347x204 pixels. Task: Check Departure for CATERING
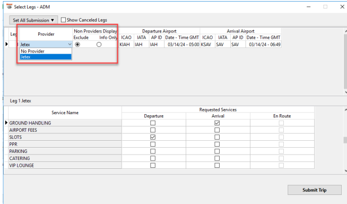click(153, 158)
